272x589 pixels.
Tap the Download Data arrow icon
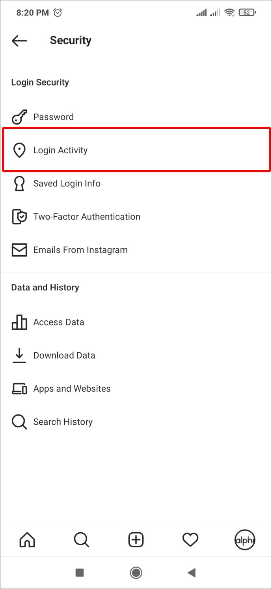19,355
